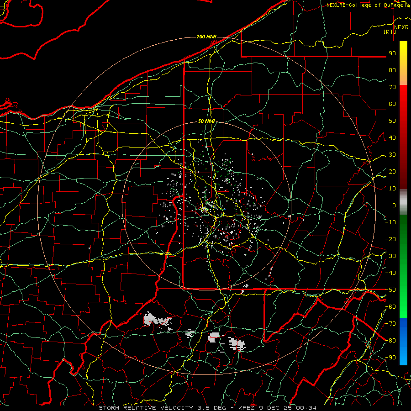Click the blue bottom segment of color bar
Image resolution: width=411 pixels, height=411 pixels.
point(403,342)
